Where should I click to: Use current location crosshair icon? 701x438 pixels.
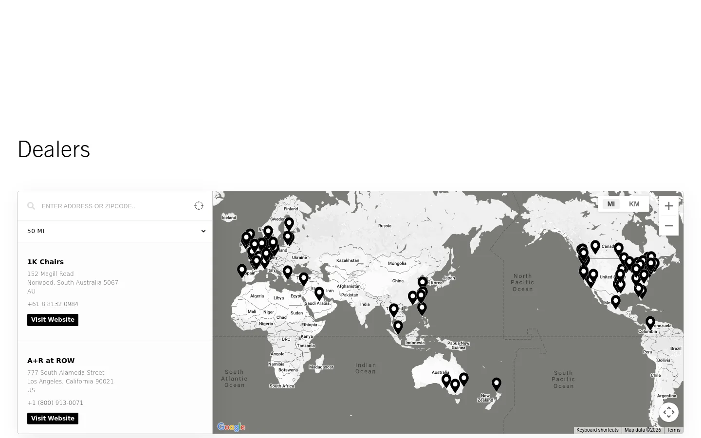tap(199, 206)
